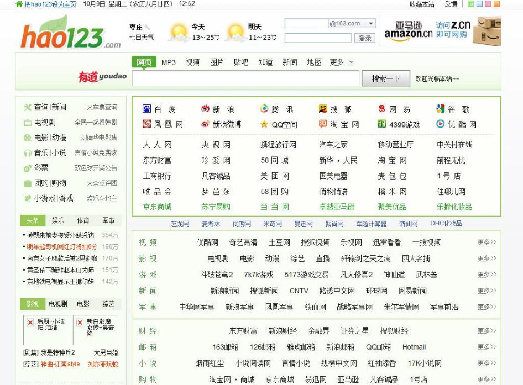Click the Phoenix (凤凰网) icon
The width and height of the screenshot is (523, 385).
click(147, 124)
